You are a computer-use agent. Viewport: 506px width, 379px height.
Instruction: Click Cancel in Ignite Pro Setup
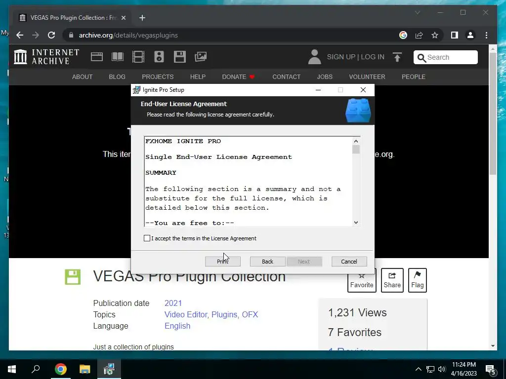(349, 262)
